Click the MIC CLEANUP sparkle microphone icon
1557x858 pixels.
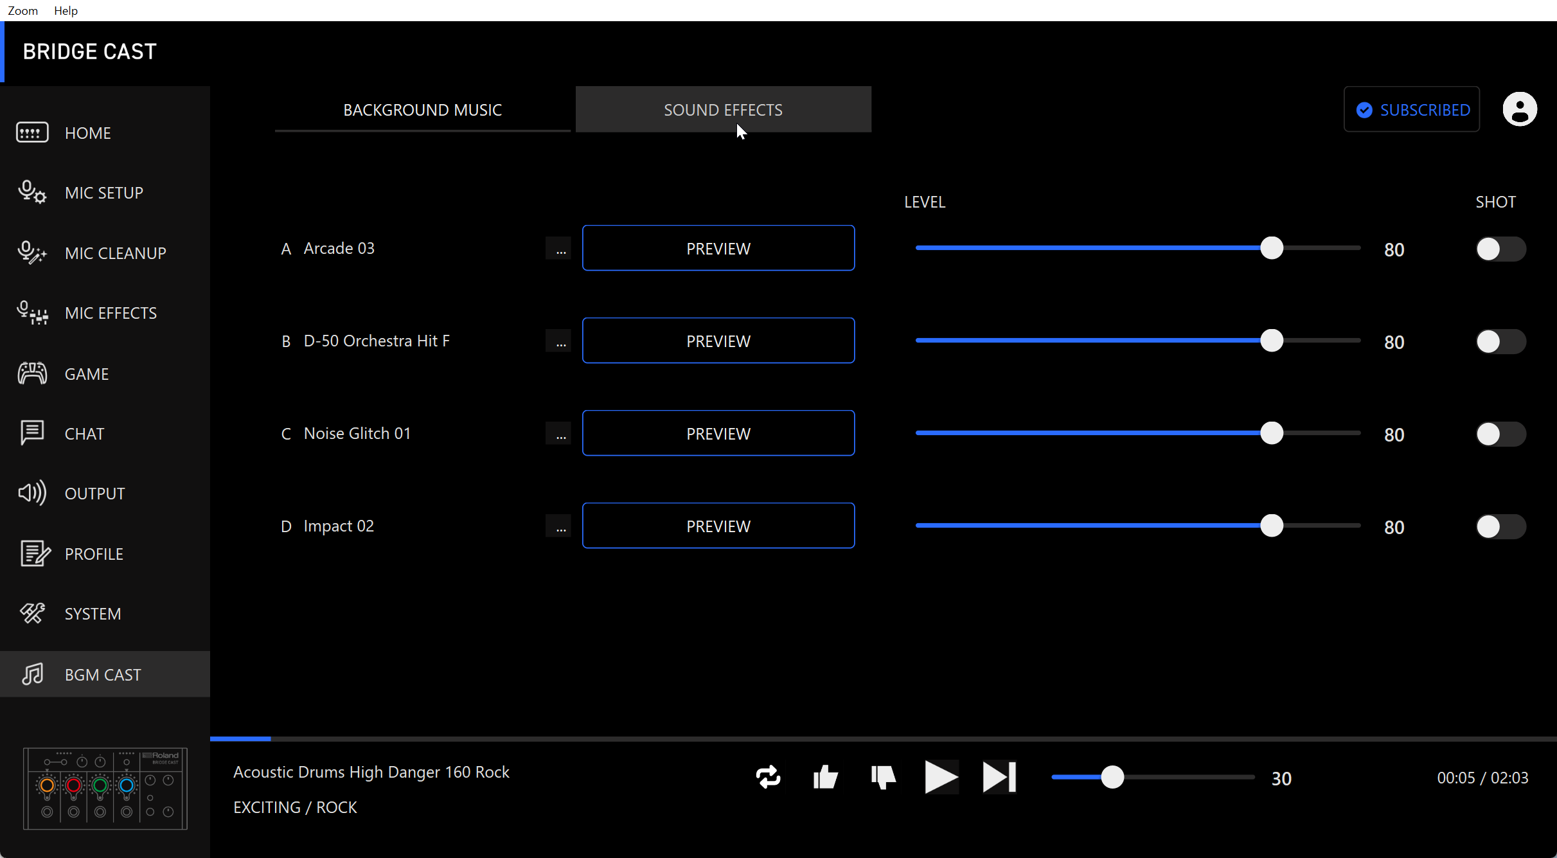tap(32, 253)
